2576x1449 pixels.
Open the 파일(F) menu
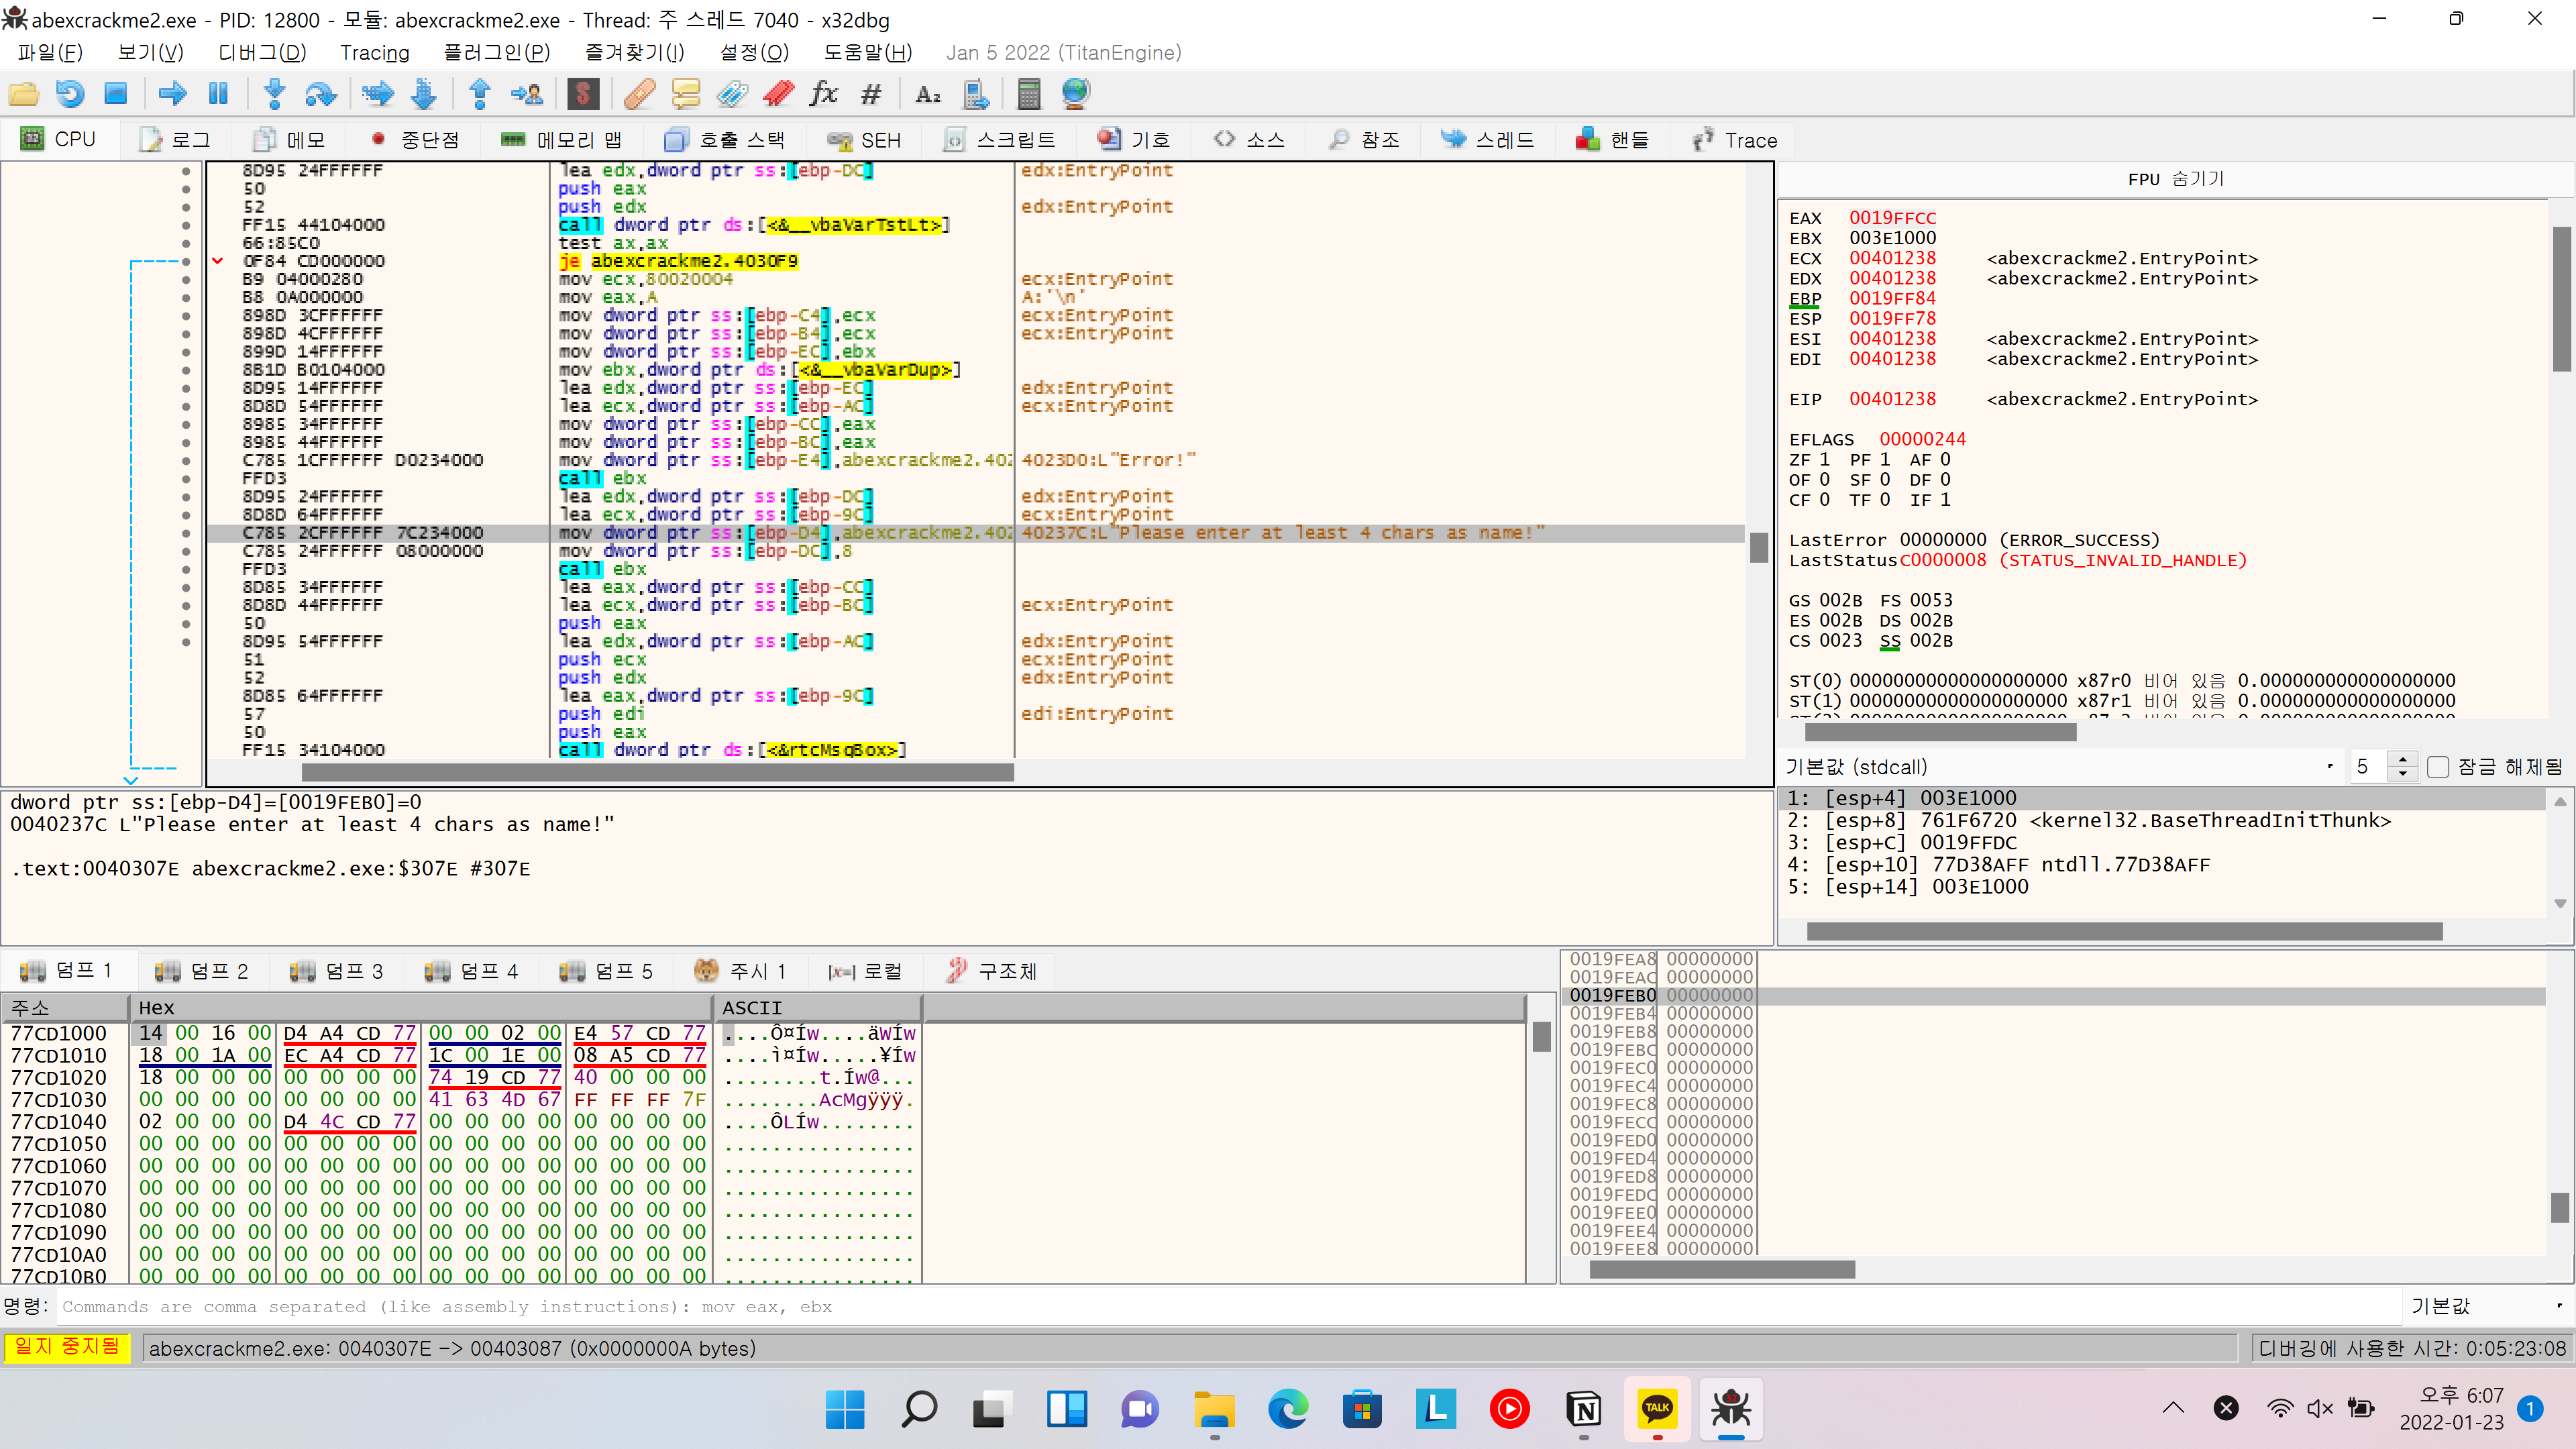[x=51, y=52]
